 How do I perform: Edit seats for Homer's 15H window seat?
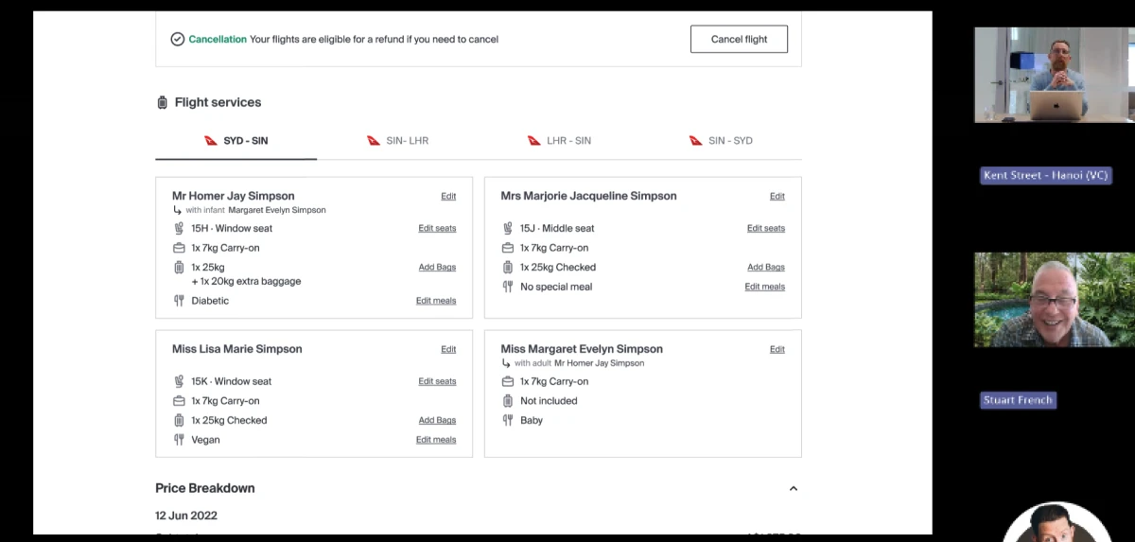pyautogui.click(x=437, y=228)
